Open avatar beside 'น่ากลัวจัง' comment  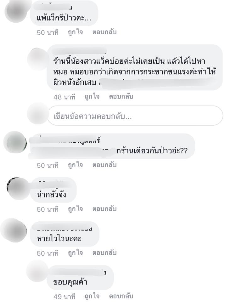click(18, 189)
